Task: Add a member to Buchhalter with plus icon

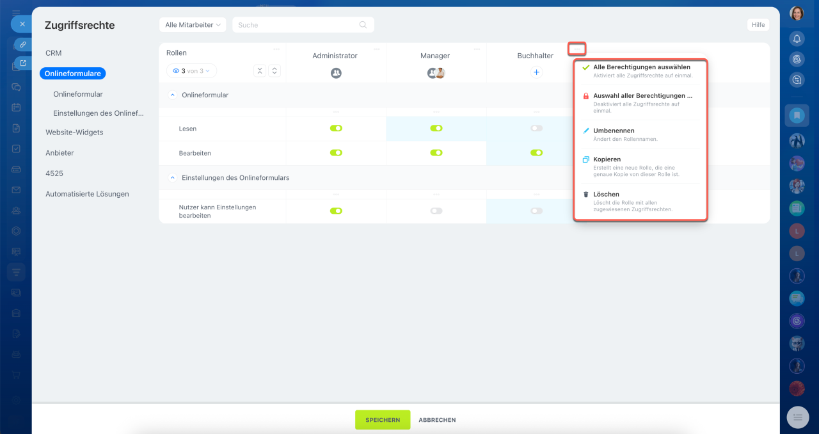Action: click(536, 72)
